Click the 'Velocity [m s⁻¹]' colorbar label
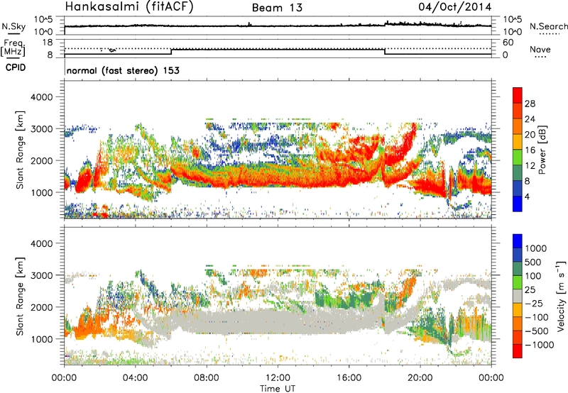Viewport: 568px width, 393px height. (561, 296)
